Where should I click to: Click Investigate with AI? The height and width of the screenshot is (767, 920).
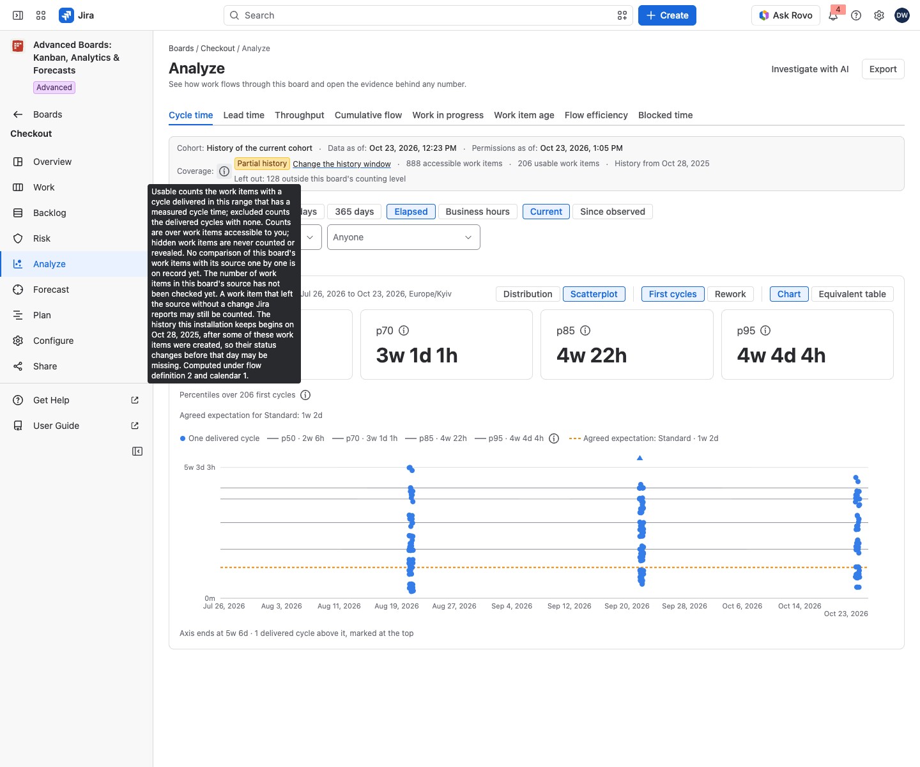point(810,69)
